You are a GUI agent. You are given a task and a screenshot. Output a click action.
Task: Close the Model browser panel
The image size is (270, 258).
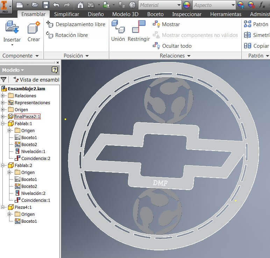(58, 62)
